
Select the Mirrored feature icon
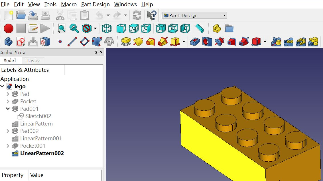point(276,42)
